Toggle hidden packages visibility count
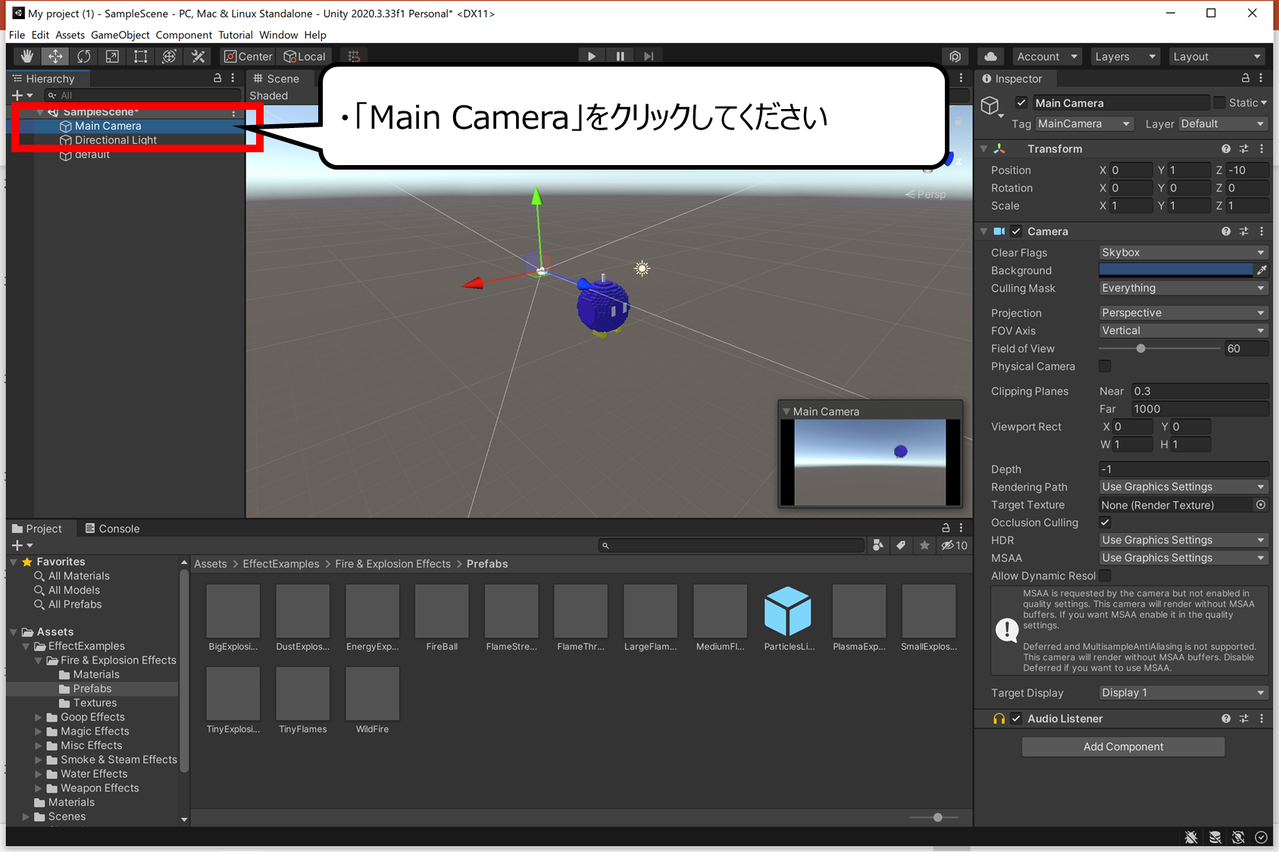Screen dimensions: 1279x852 [955, 545]
